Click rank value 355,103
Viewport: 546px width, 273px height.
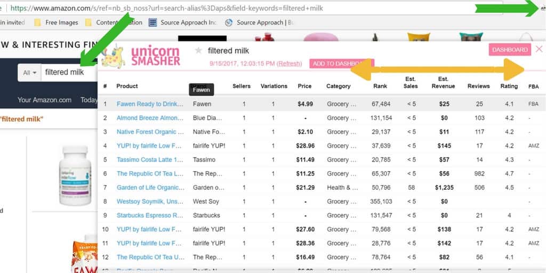(381, 201)
